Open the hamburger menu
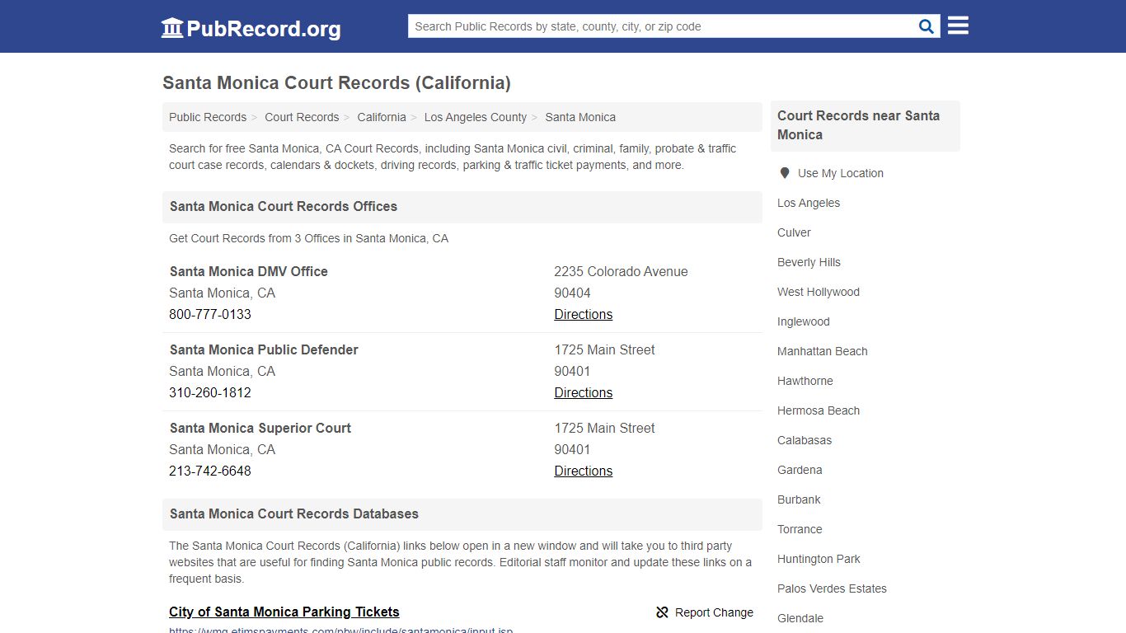This screenshot has height=633, width=1126. coord(958,26)
